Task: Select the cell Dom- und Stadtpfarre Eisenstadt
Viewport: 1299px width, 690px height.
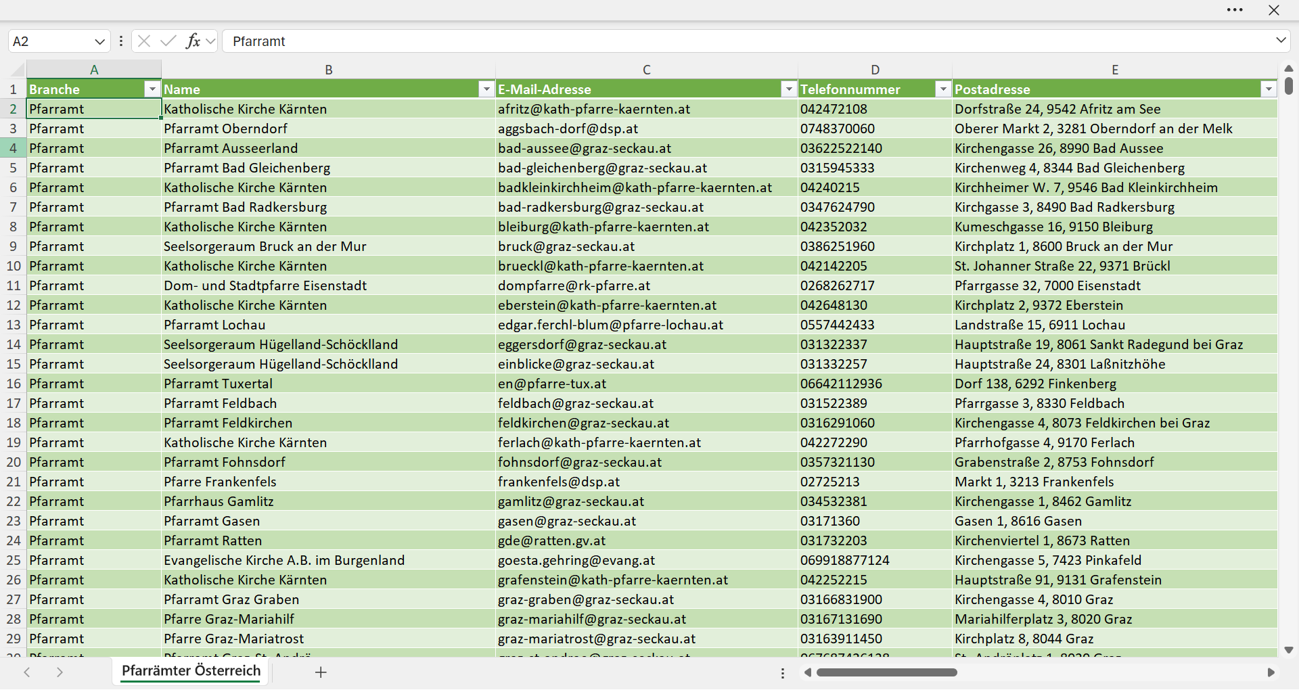Action: 329,285
